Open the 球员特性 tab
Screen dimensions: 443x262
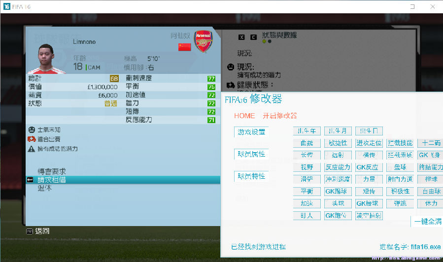[251, 176]
